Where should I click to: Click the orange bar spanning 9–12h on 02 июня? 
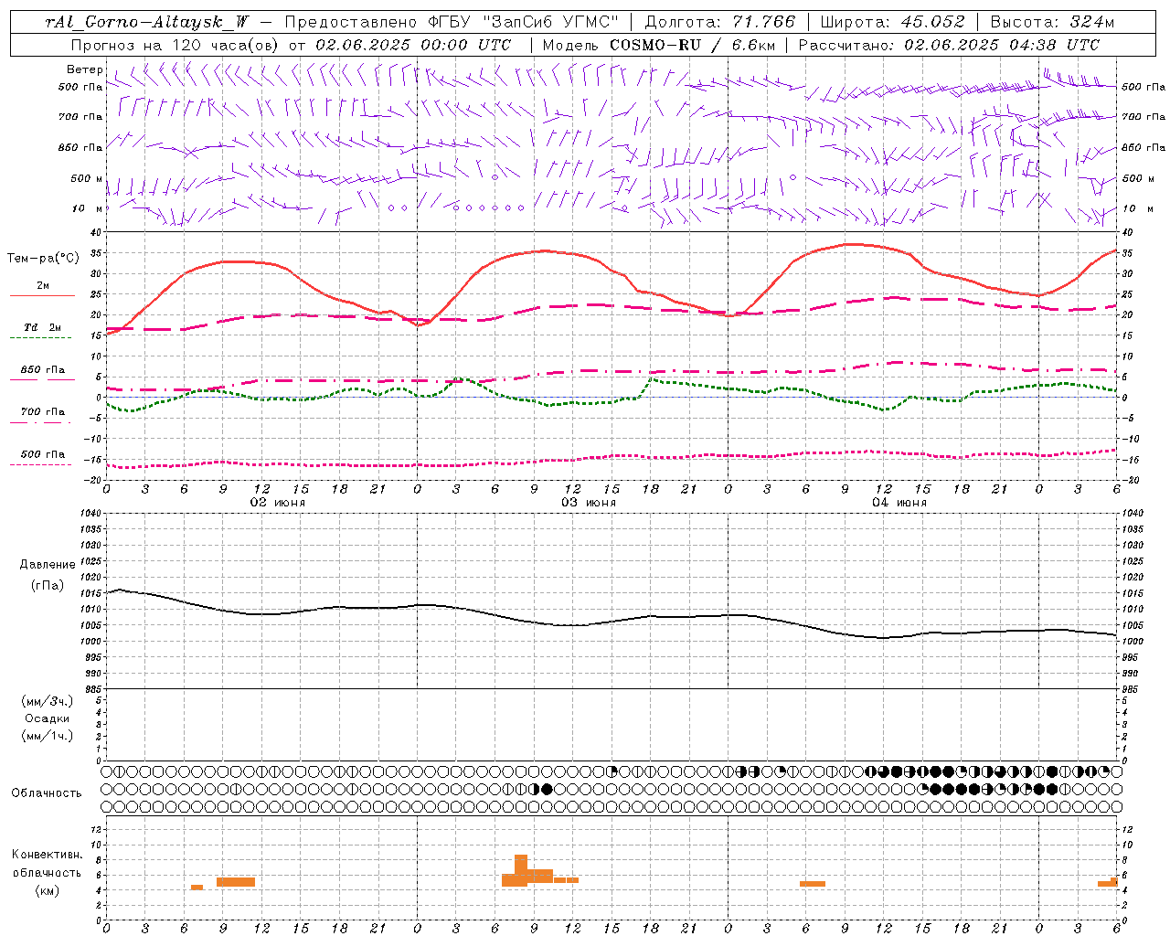[x=236, y=882]
